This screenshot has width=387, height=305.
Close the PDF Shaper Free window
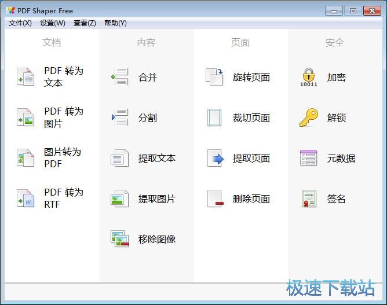[x=372, y=11]
